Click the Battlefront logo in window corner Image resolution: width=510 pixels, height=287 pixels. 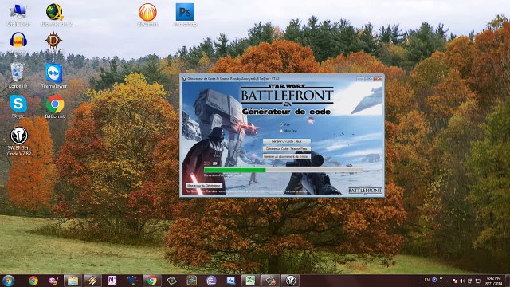point(365,191)
